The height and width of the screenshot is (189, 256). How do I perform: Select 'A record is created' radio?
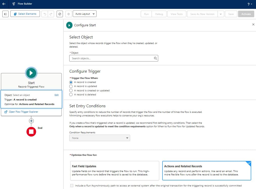tap(71, 82)
